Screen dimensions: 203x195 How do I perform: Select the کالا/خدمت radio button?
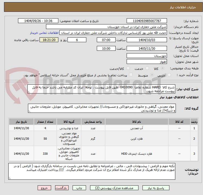(128, 68)
